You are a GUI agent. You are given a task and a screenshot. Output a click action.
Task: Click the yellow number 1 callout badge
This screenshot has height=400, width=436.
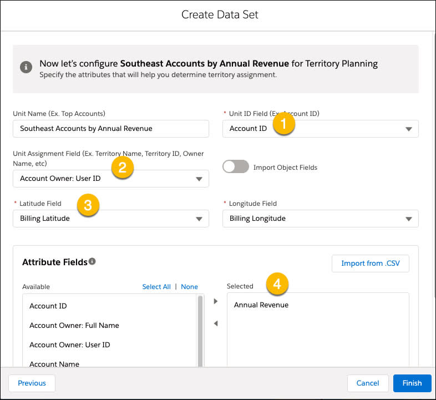click(x=283, y=124)
